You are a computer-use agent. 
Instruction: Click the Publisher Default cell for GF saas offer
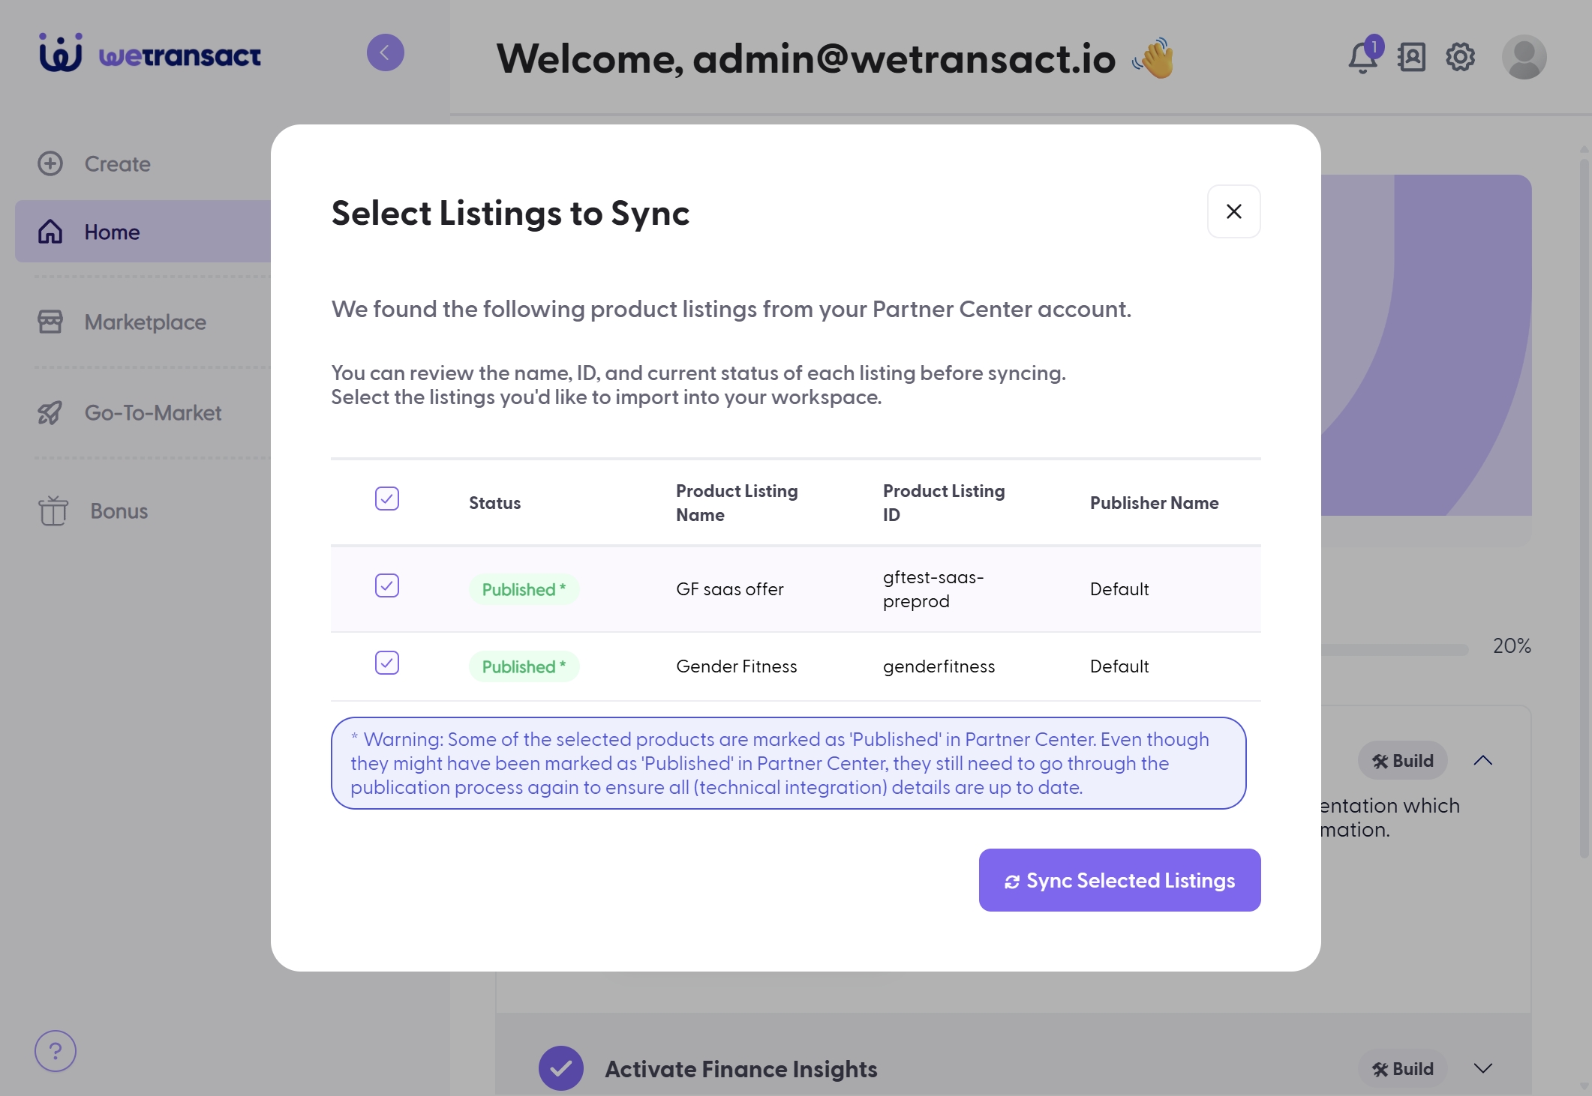coord(1119,589)
